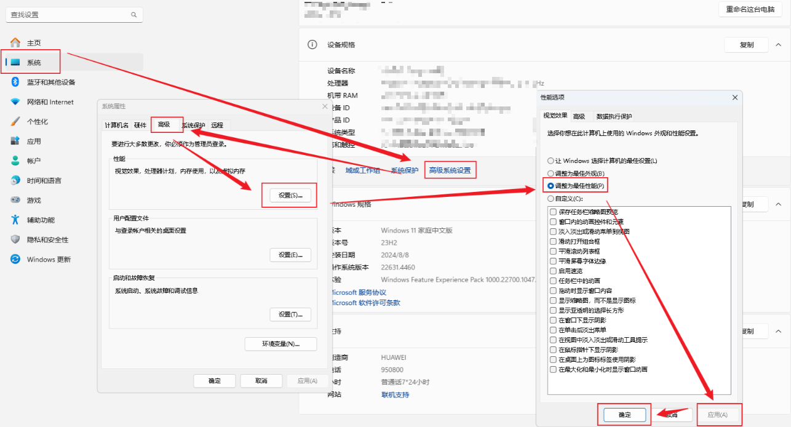Collapse the Windows 规格 section chevron

tap(779, 204)
